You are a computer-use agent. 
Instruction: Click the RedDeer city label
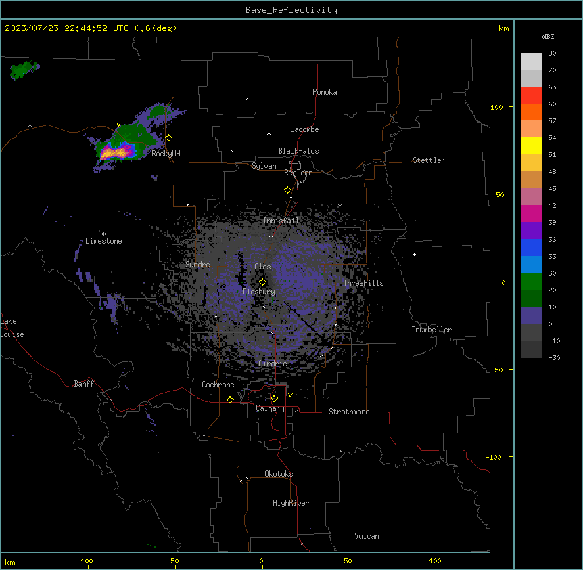(298, 173)
